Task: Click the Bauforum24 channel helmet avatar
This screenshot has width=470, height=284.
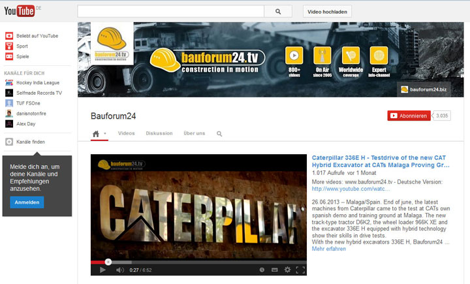Action: click(112, 44)
